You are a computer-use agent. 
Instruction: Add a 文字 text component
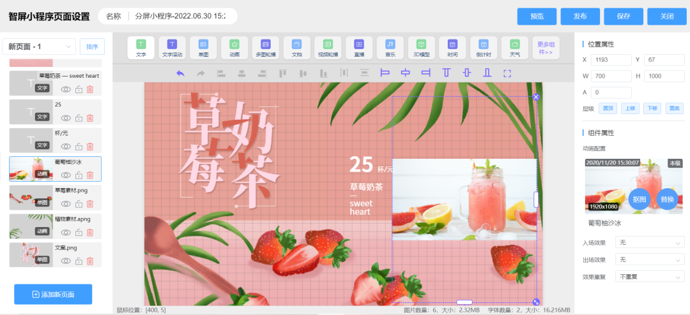[141, 48]
